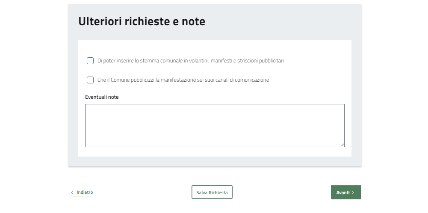Click the label text about canali di comunicazione
Screen dimensions: 428x213
pos(183,80)
